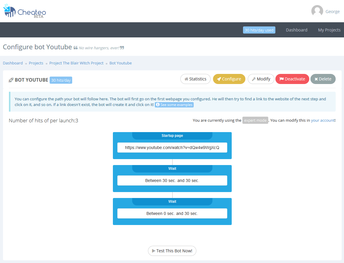Viewport: 344px width, 263px height.
Task: Click the 30 hits/day used badge
Action: (259, 30)
